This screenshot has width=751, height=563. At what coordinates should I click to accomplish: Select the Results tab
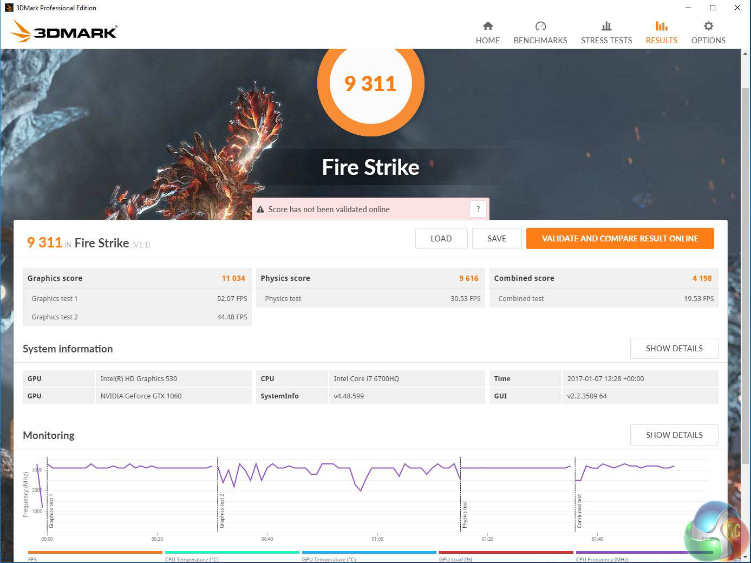(x=661, y=32)
